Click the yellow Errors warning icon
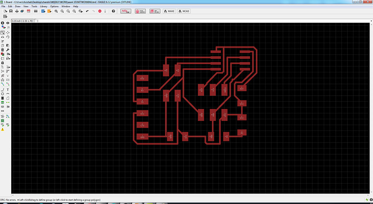 2,129
